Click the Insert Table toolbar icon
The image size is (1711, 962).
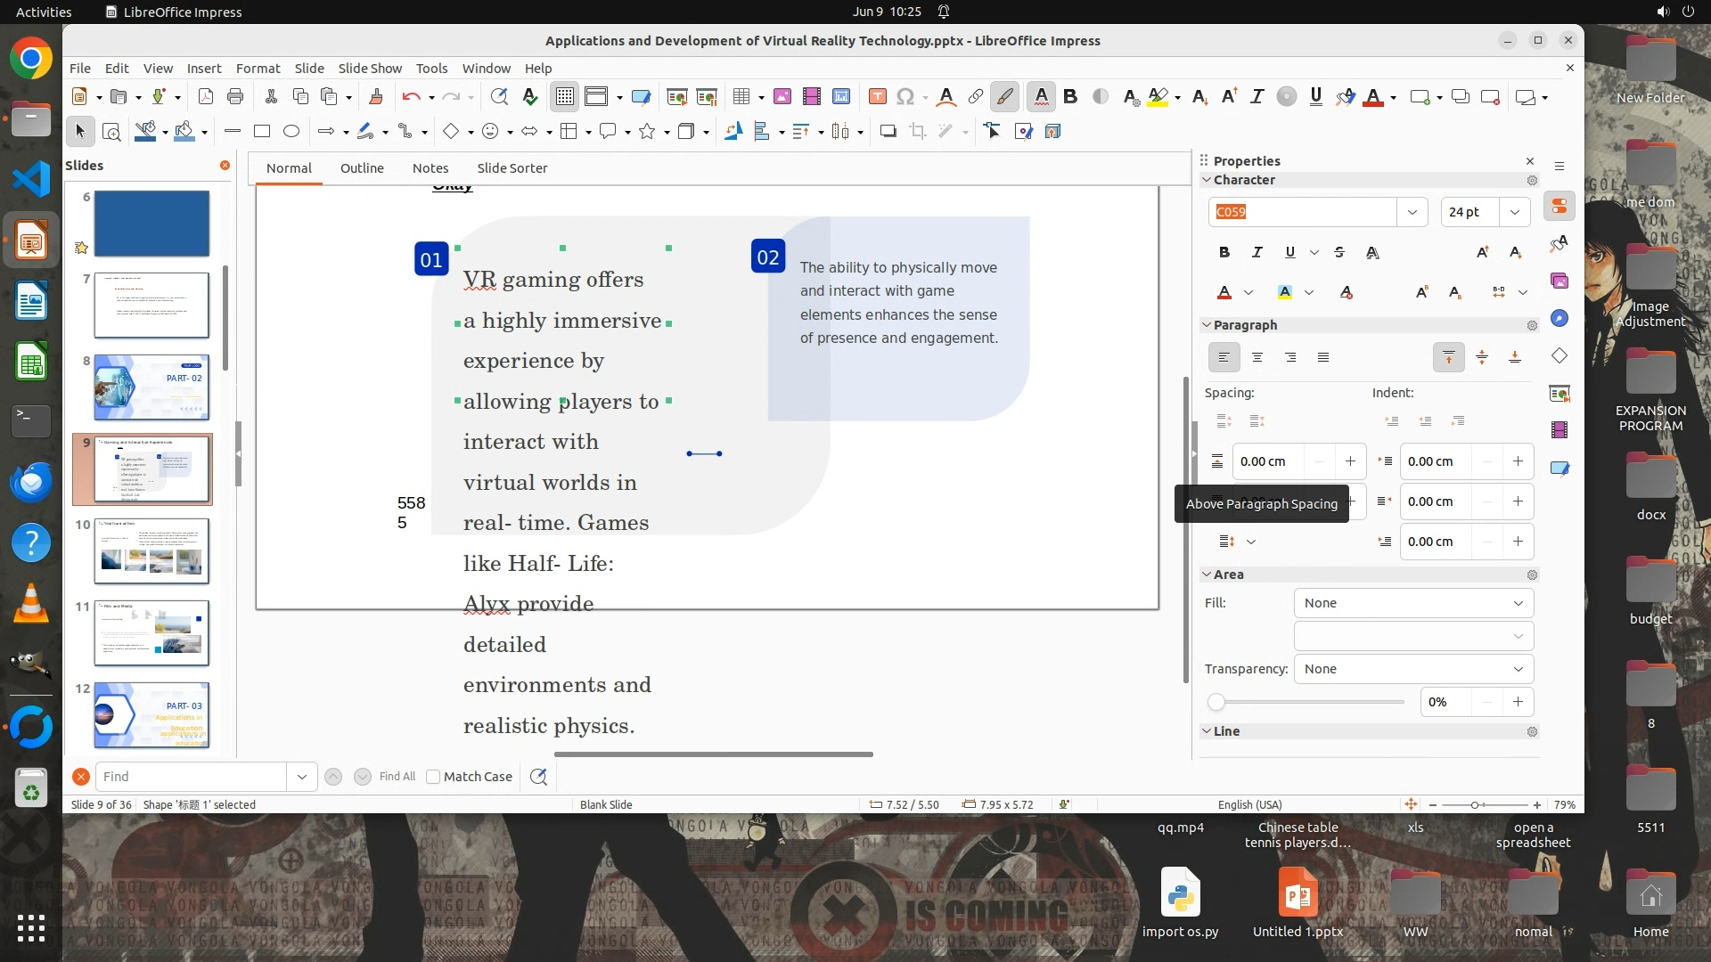click(741, 97)
